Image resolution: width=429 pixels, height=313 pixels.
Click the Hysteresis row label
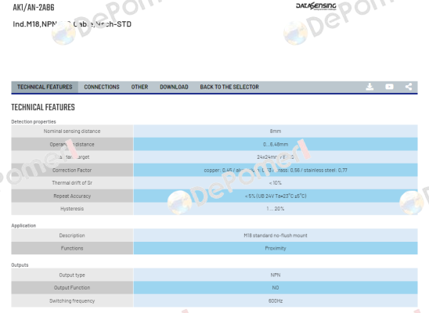tap(72, 209)
